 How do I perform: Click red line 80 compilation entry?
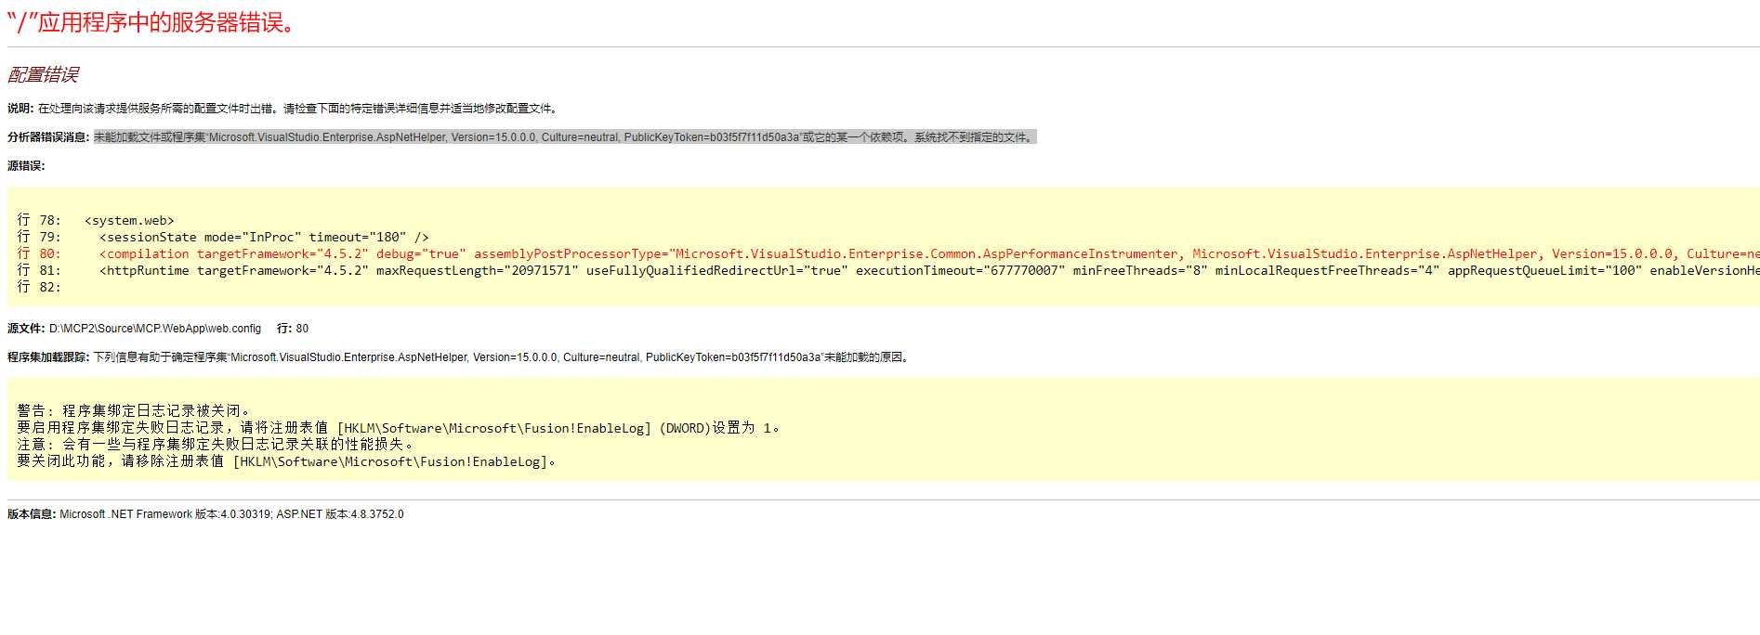tap(887, 253)
